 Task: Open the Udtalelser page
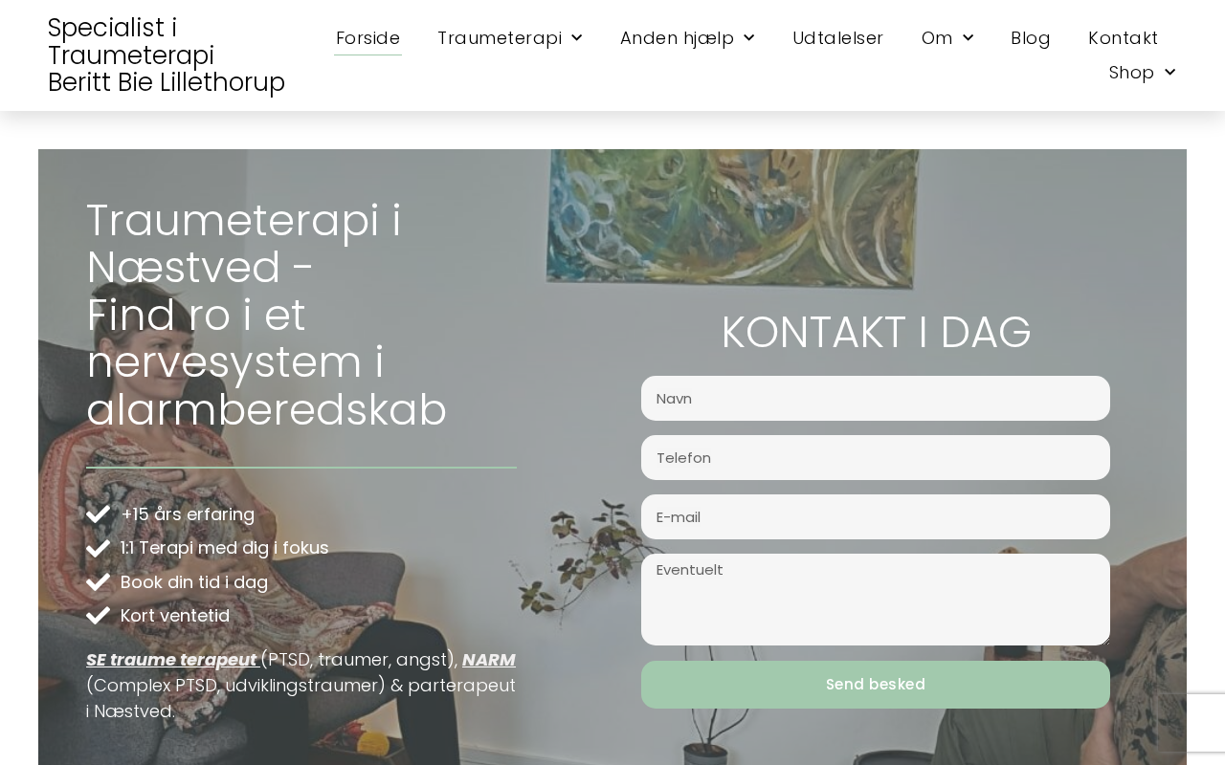pyautogui.click(x=837, y=38)
